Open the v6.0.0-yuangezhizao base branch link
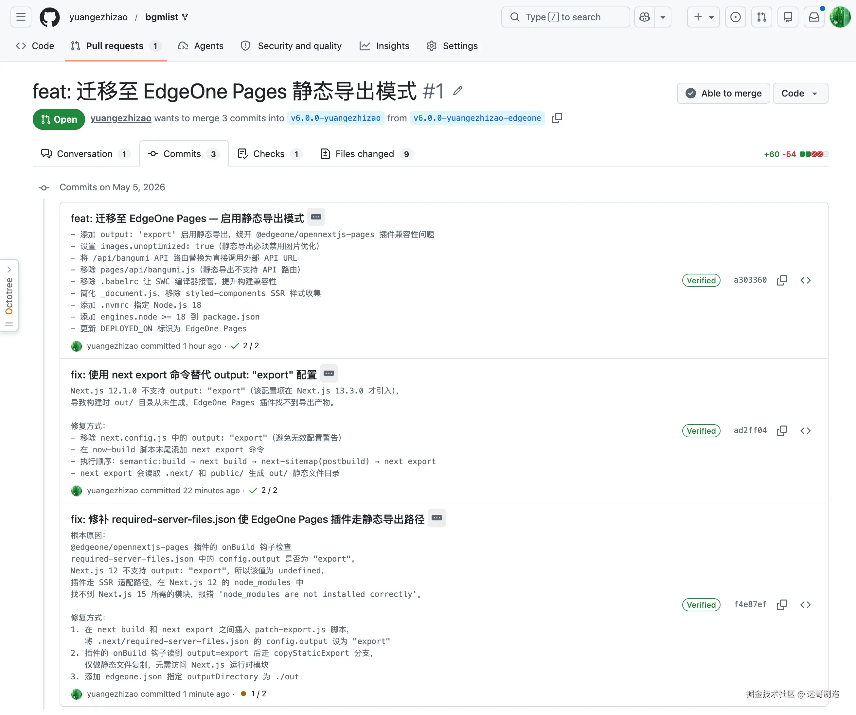This screenshot has height=715, width=856. click(x=335, y=118)
